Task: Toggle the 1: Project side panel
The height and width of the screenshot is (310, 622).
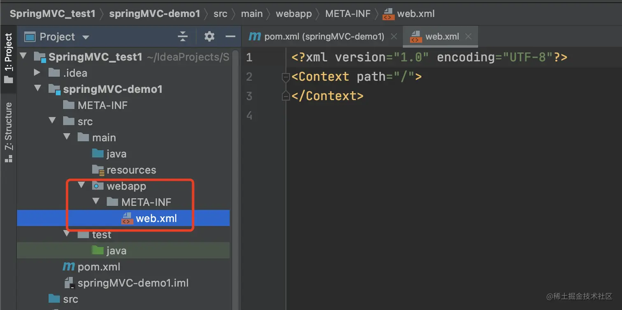Action: point(8,57)
